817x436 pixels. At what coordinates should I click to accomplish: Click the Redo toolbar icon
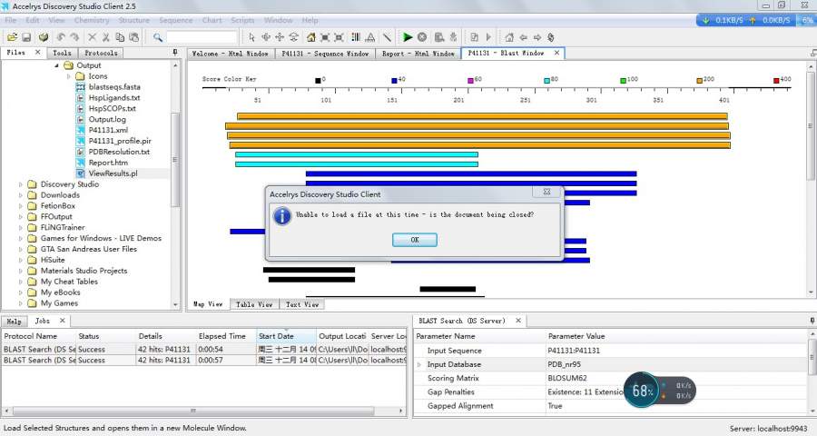pos(74,37)
